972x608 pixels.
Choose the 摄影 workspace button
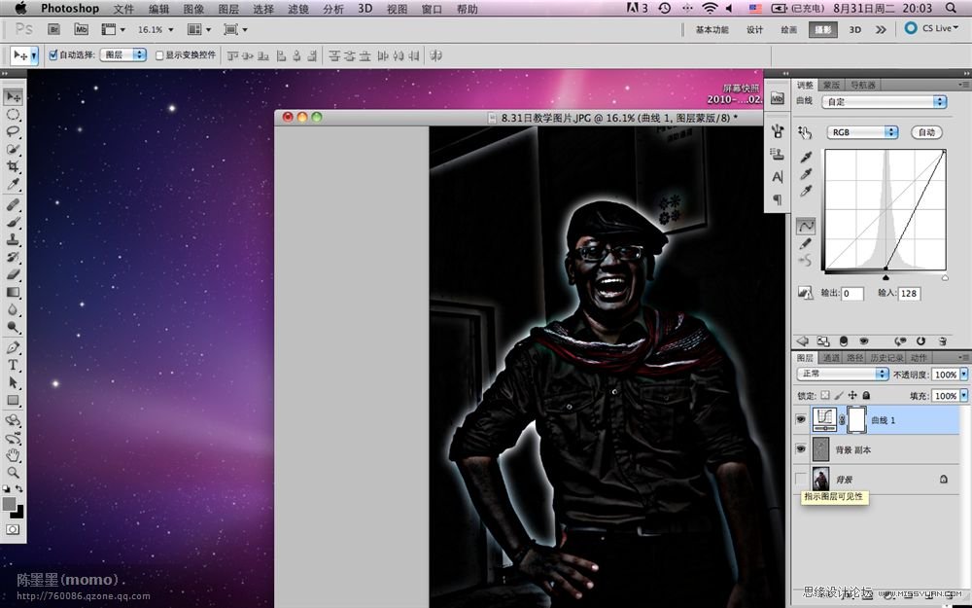point(822,29)
